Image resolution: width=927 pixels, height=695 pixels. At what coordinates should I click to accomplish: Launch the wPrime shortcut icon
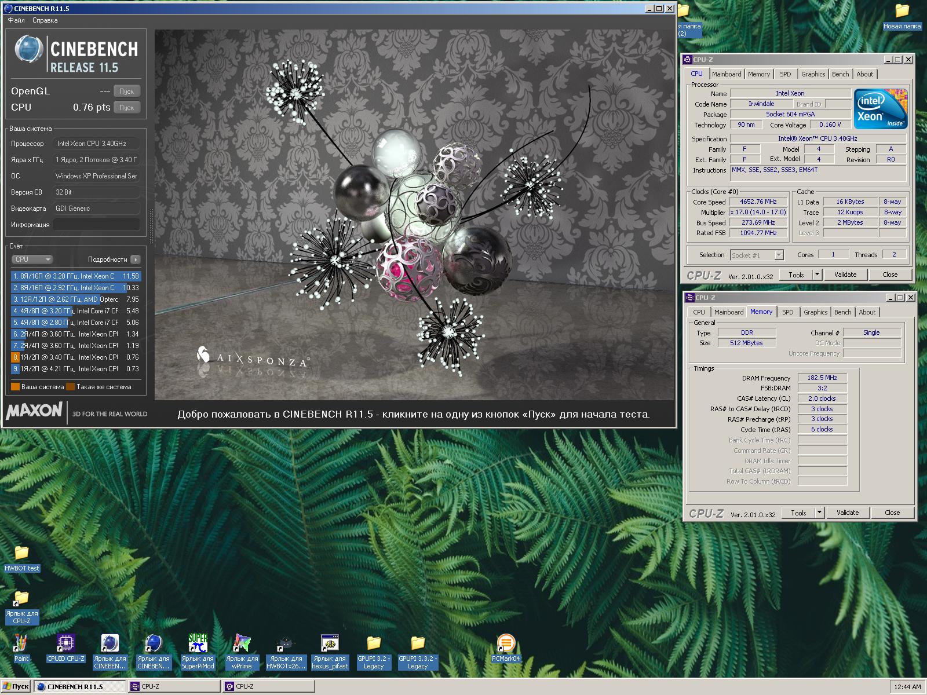coord(242,643)
